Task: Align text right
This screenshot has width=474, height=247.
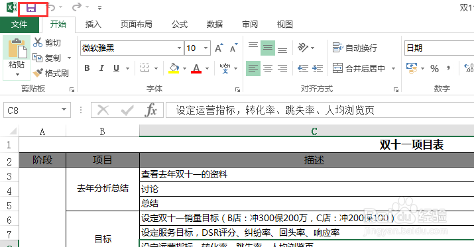Action: pos(282,69)
